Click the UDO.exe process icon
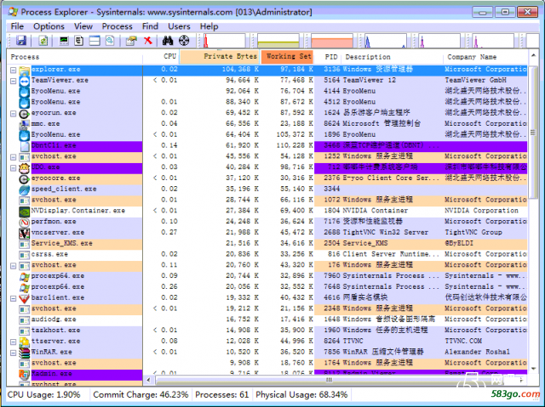 (x=25, y=167)
